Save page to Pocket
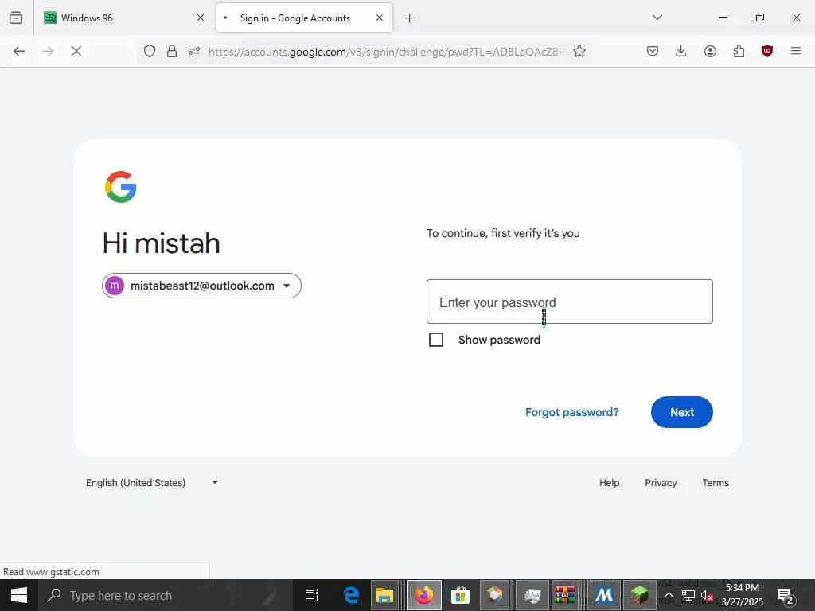Viewport: 815px width, 611px height. (x=653, y=51)
